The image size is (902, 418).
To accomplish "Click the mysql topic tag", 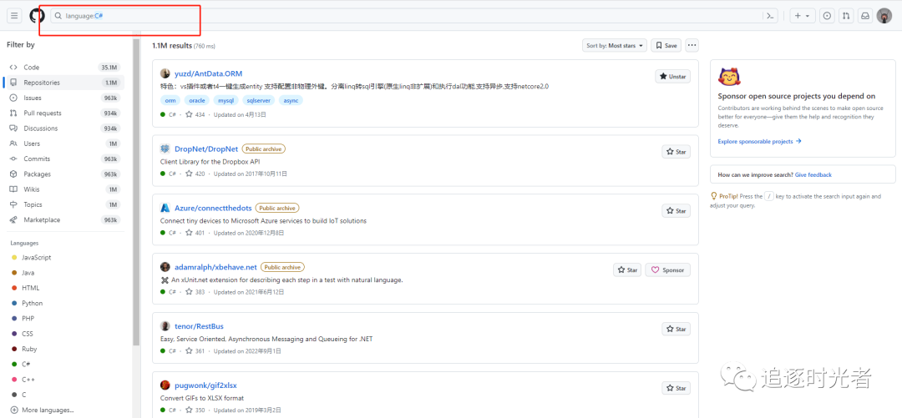I will click(225, 100).
